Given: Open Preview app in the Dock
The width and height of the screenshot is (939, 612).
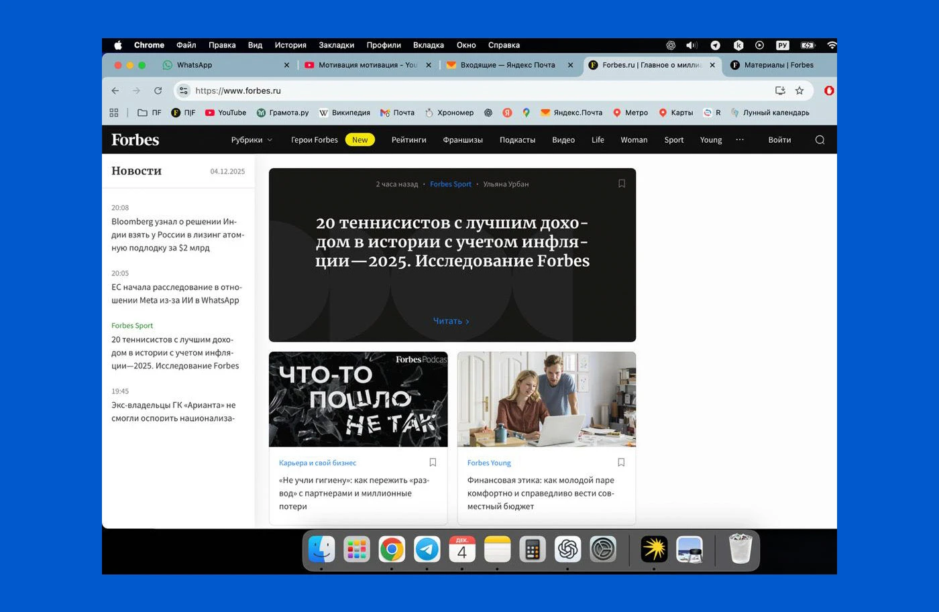Looking at the screenshot, I should pyautogui.click(x=689, y=550).
